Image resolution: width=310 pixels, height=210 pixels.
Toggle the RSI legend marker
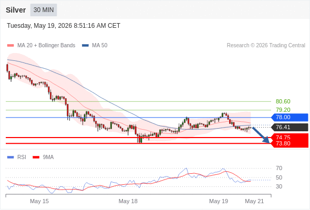coord(11,157)
